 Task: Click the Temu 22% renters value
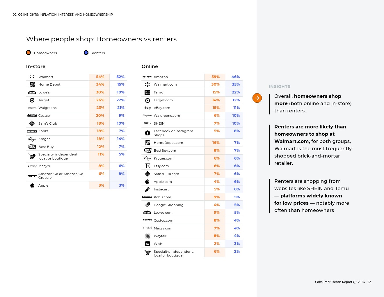(236, 92)
